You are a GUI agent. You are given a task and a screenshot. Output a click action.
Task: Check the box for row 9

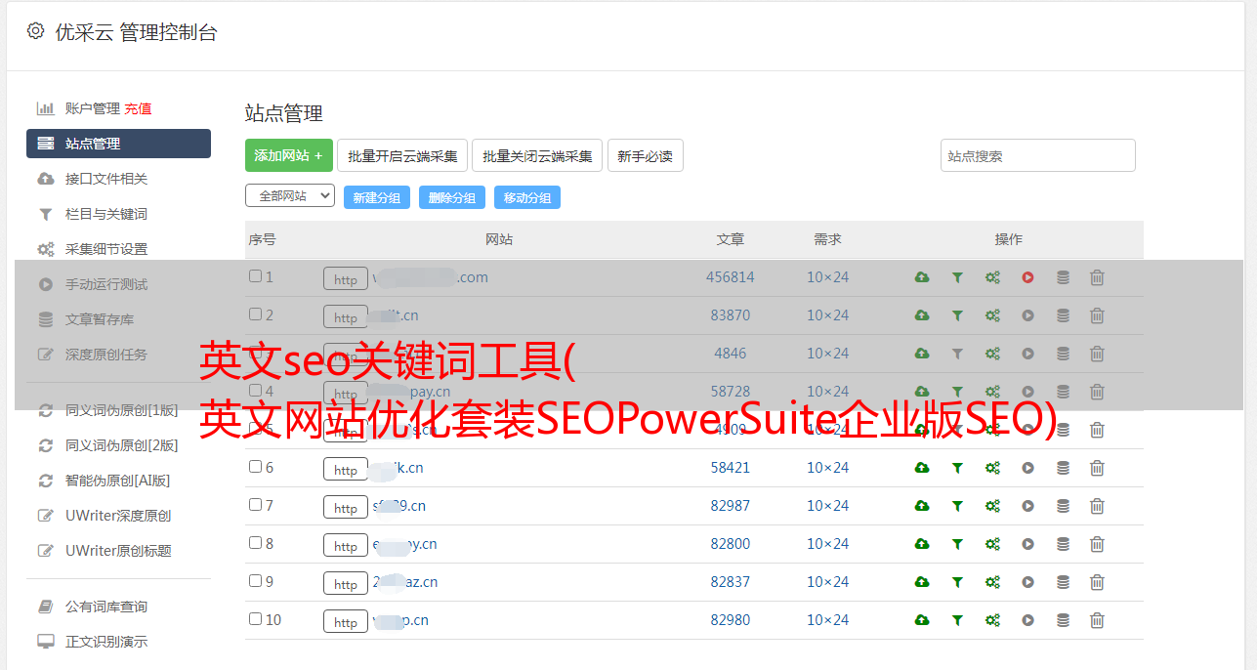click(255, 581)
